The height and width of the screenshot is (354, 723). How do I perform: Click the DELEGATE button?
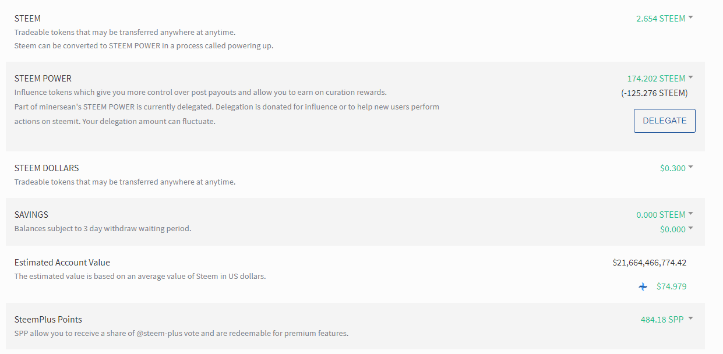click(x=664, y=121)
